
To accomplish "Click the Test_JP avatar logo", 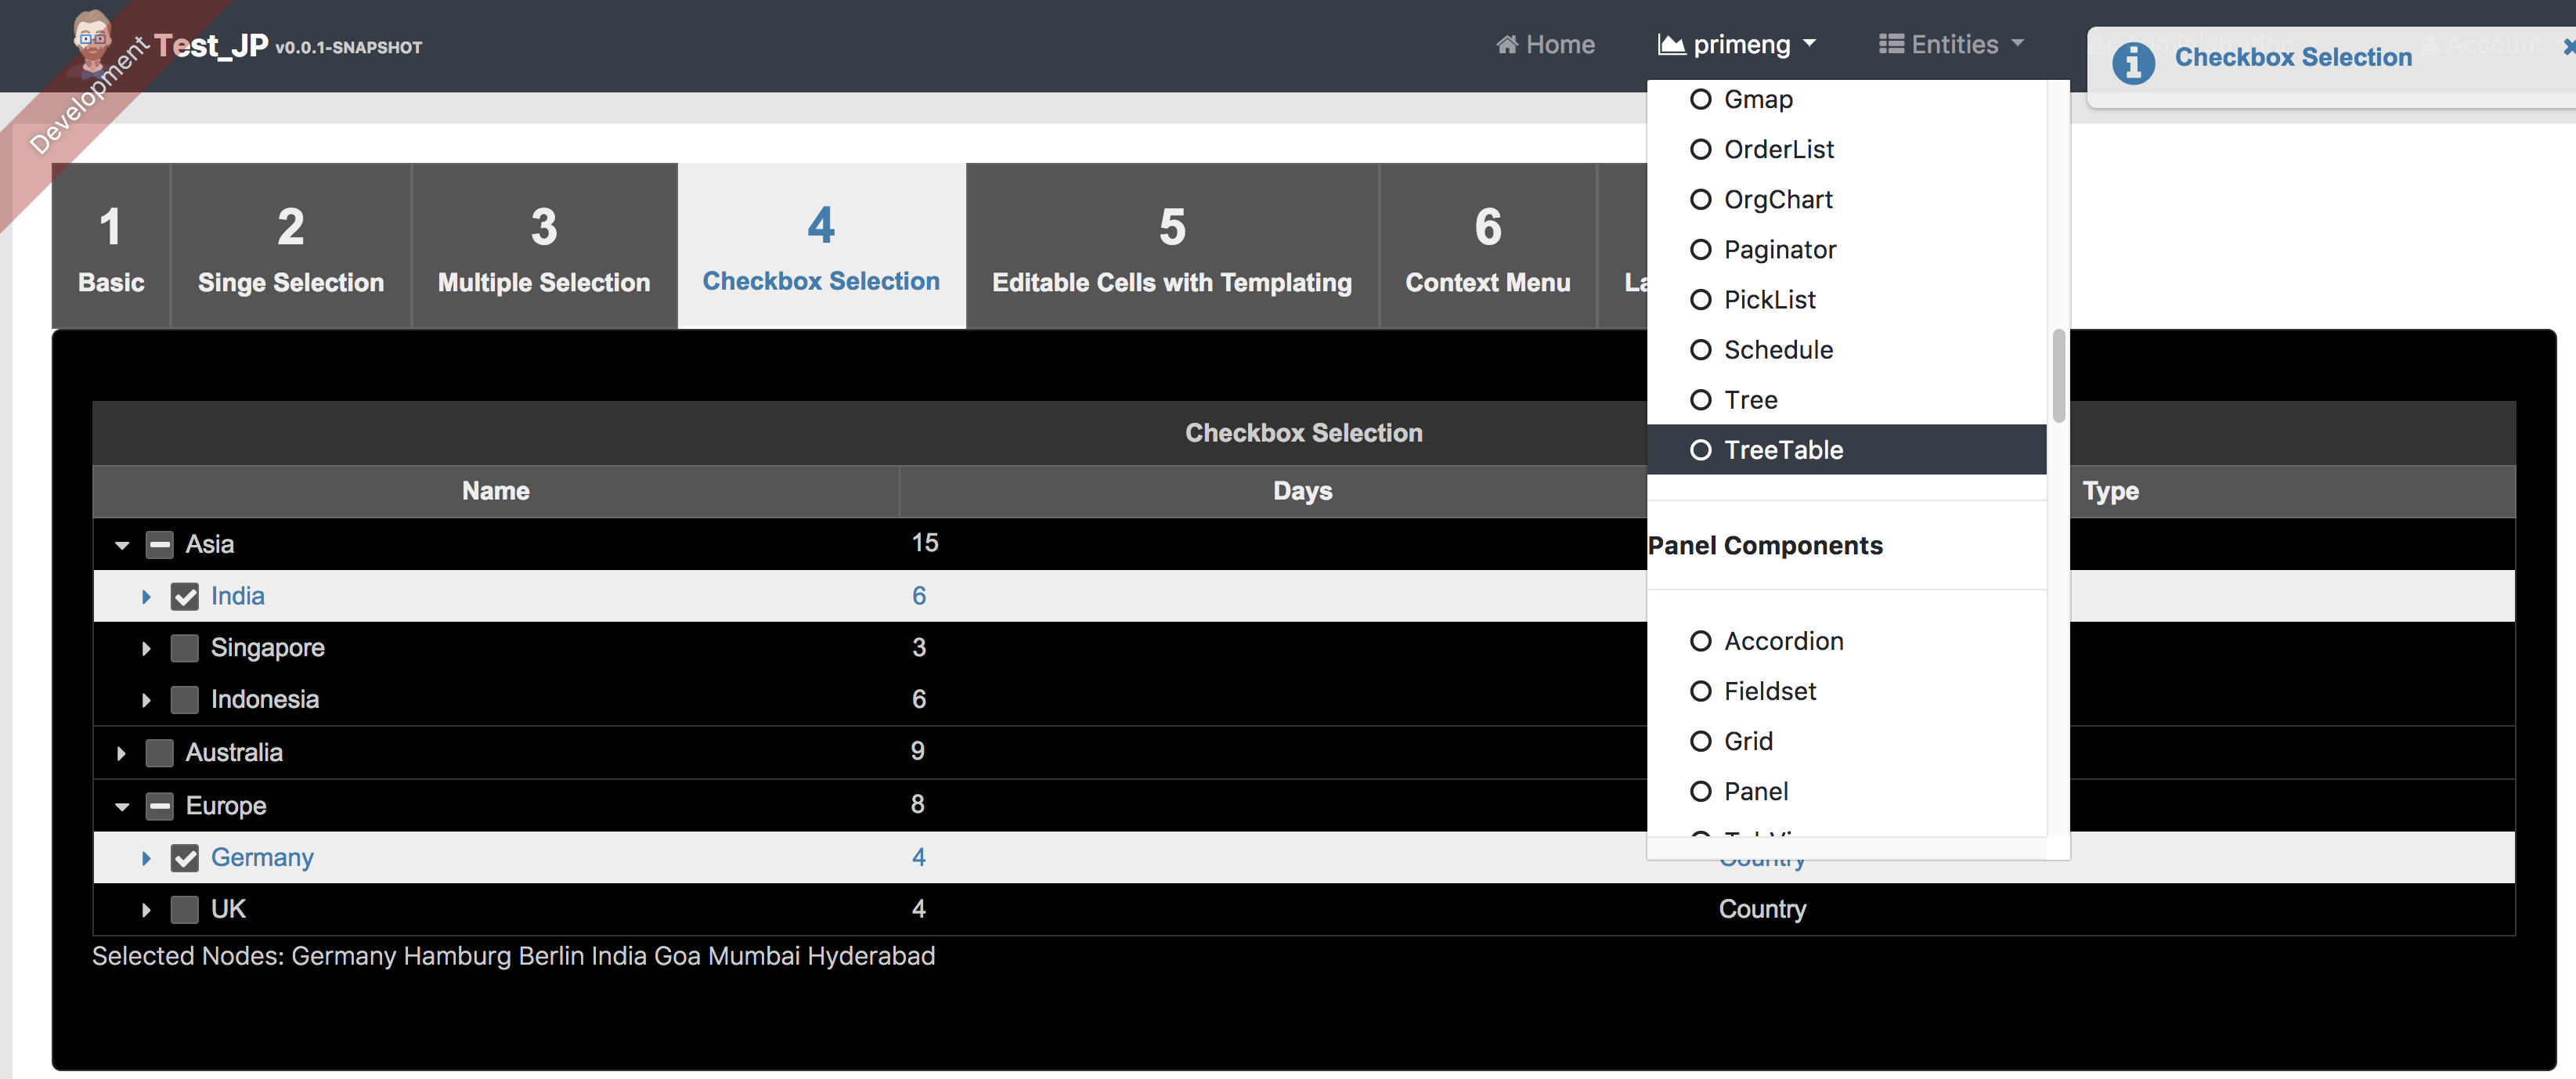I will [x=92, y=42].
